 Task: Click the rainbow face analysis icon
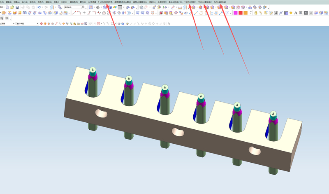[115, 7]
